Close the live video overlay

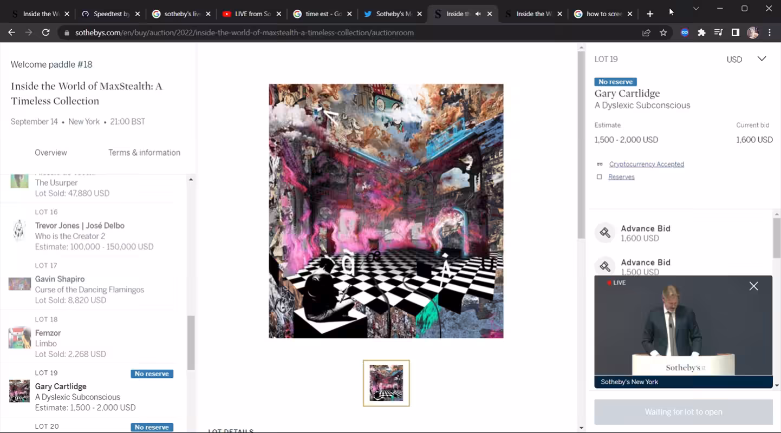pyautogui.click(x=753, y=286)
